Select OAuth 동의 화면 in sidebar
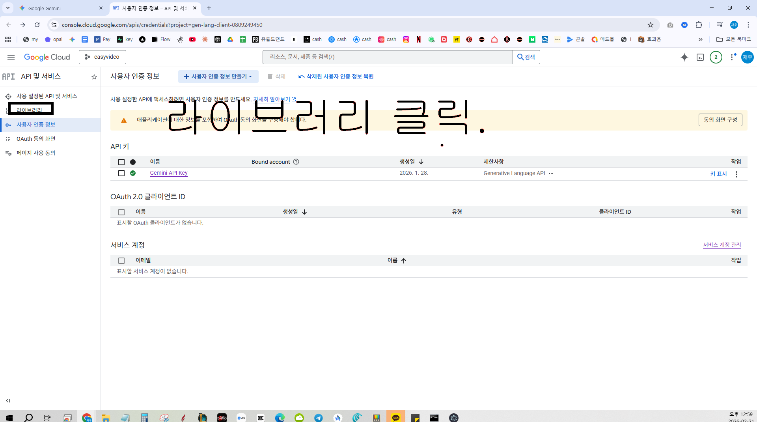Viewport: 757px width, 422px height. coord(36,139)
